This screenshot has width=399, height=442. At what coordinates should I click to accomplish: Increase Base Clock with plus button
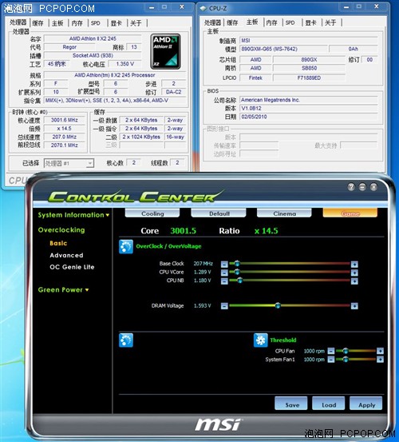coord(354,264)
